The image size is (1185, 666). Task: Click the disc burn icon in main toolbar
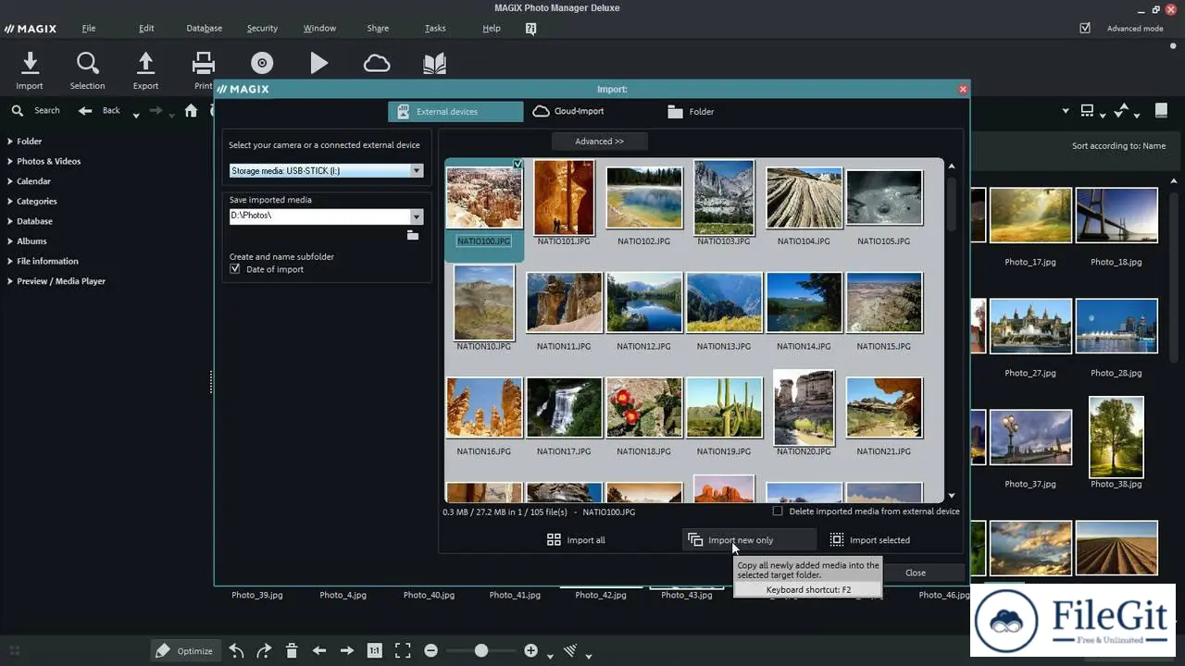click(x=262, y=63)
